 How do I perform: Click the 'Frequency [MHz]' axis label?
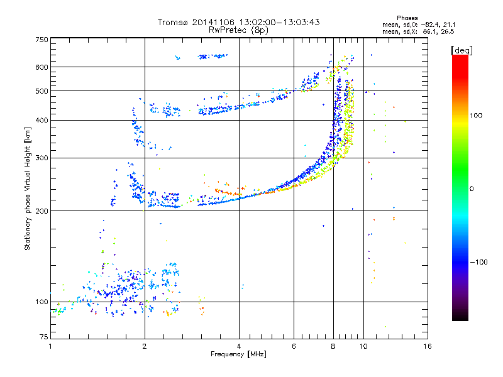238,354
